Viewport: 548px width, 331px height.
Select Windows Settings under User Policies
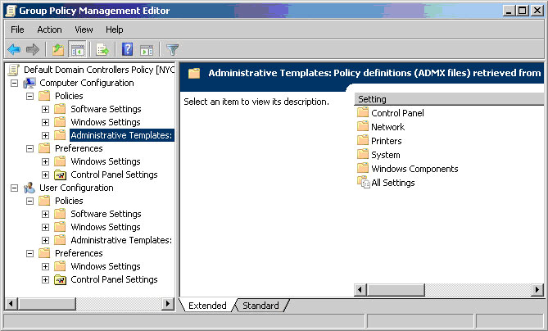[106, 227]
